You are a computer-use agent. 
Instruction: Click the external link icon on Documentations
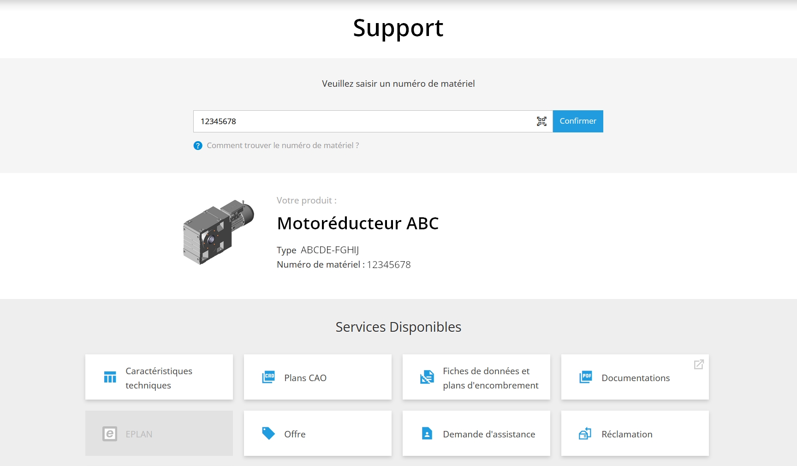(699, 364)
